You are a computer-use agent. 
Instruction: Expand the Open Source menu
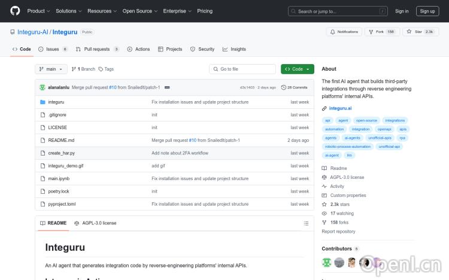(139, 11)
